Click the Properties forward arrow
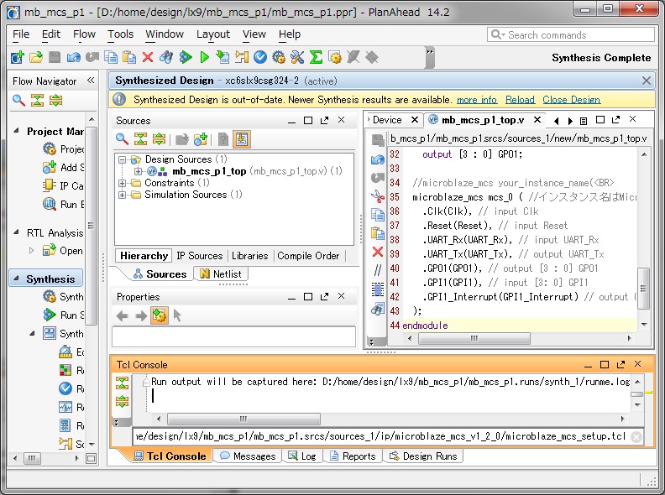Viewport: 665px width, 495px height. click(141, 315)
